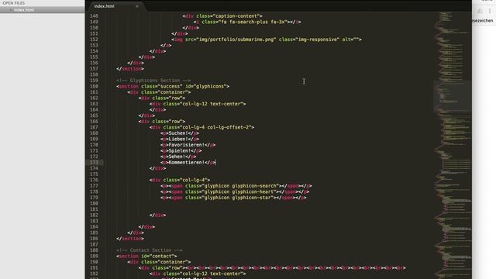
Task: Click the Kommentieren! paragraph line
Action: coord(188,163)
